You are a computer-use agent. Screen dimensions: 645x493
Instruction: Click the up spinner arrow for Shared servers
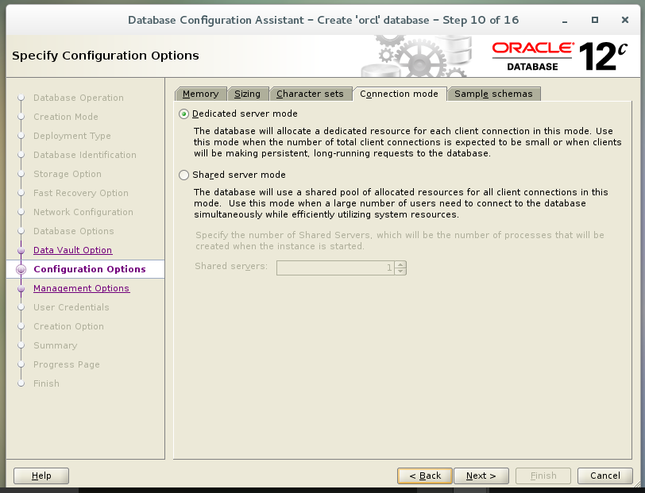[400, 264]
